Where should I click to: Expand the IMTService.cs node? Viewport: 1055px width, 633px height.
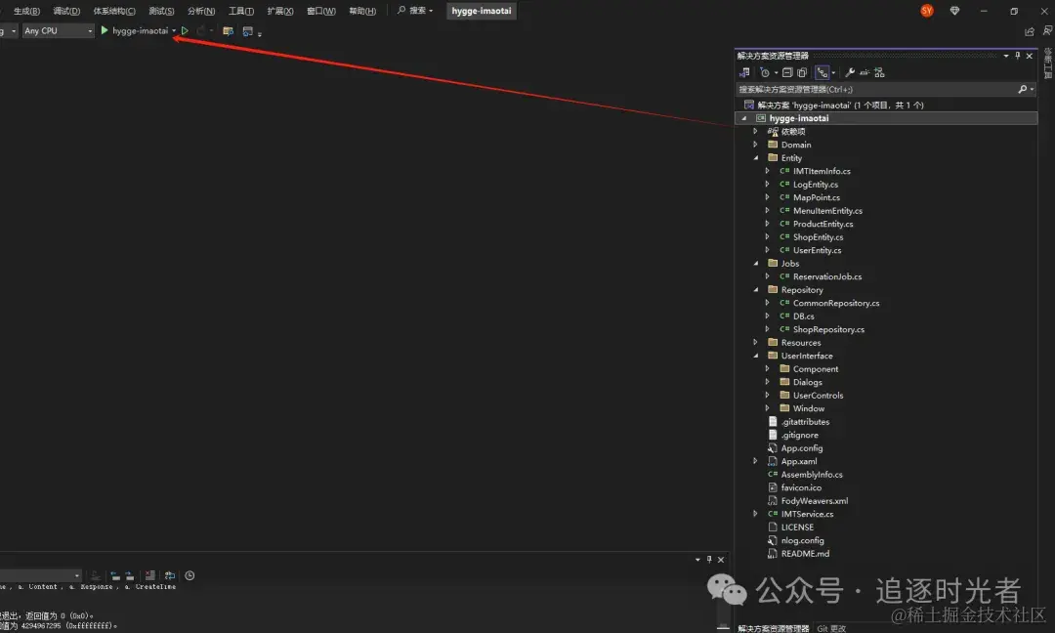755,514
